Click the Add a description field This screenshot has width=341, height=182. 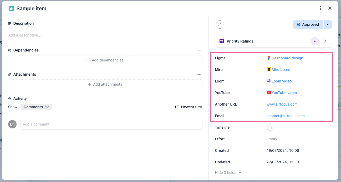pos(25,35)
